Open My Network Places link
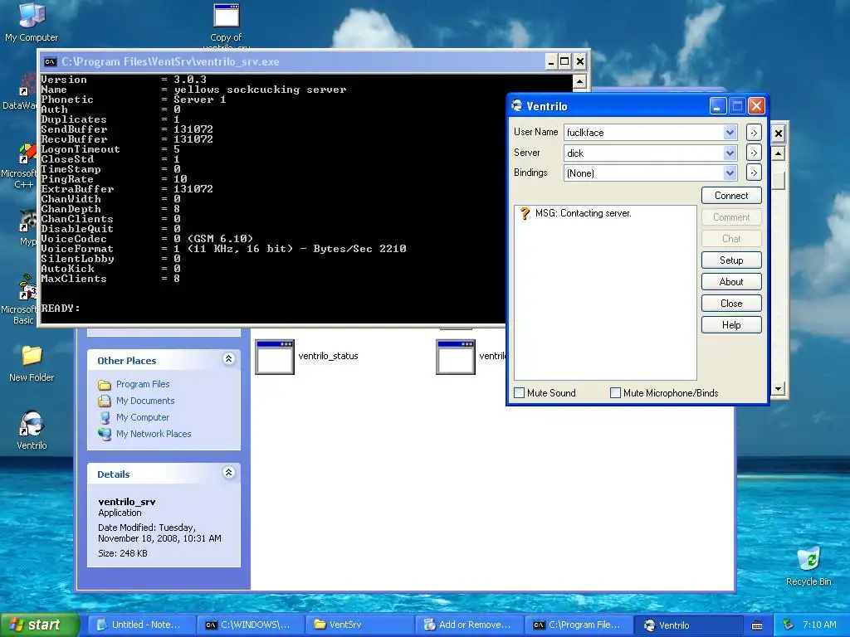The height and width of the screenshot is (637, 850). pos(154,434)
